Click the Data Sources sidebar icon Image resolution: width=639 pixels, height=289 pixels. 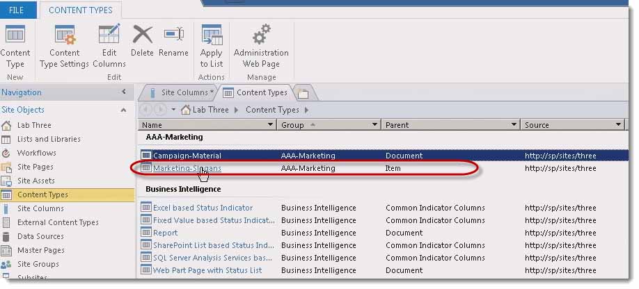[x=6, y=236]
